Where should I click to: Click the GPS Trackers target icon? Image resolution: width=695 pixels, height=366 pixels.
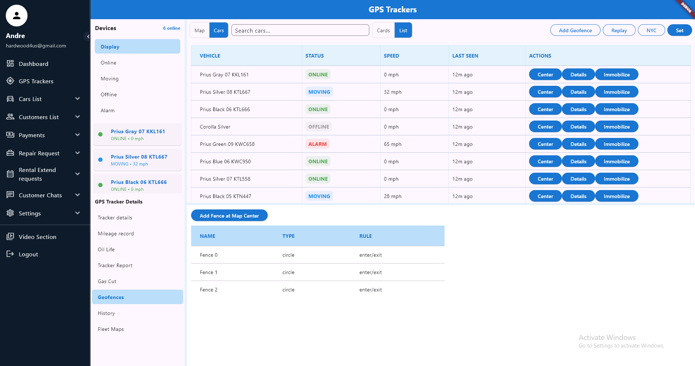[x=10, y=81]
